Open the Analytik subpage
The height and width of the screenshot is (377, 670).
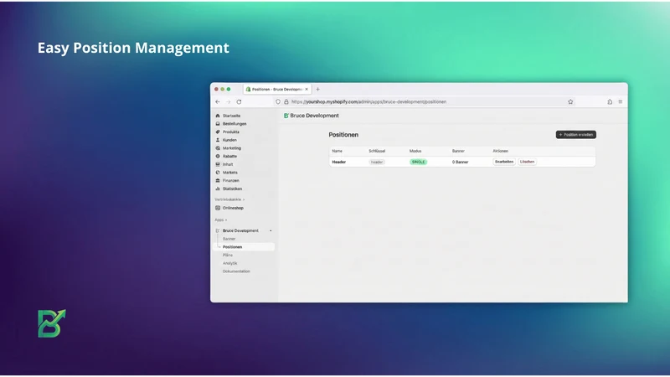coord(229,263)
